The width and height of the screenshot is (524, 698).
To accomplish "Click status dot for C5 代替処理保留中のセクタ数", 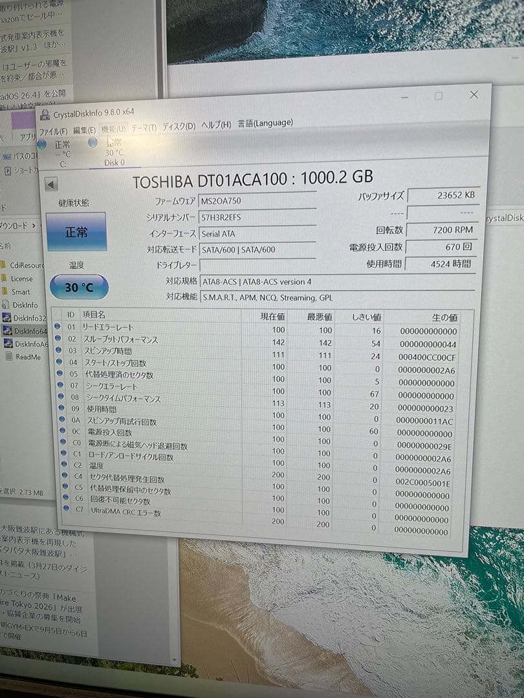I will [x=65, y=487].
